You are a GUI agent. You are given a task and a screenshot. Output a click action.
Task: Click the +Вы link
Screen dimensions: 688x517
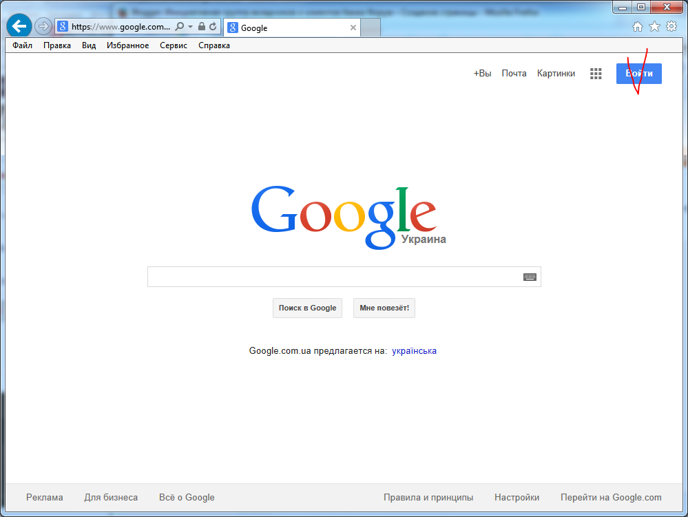point(482,73)
